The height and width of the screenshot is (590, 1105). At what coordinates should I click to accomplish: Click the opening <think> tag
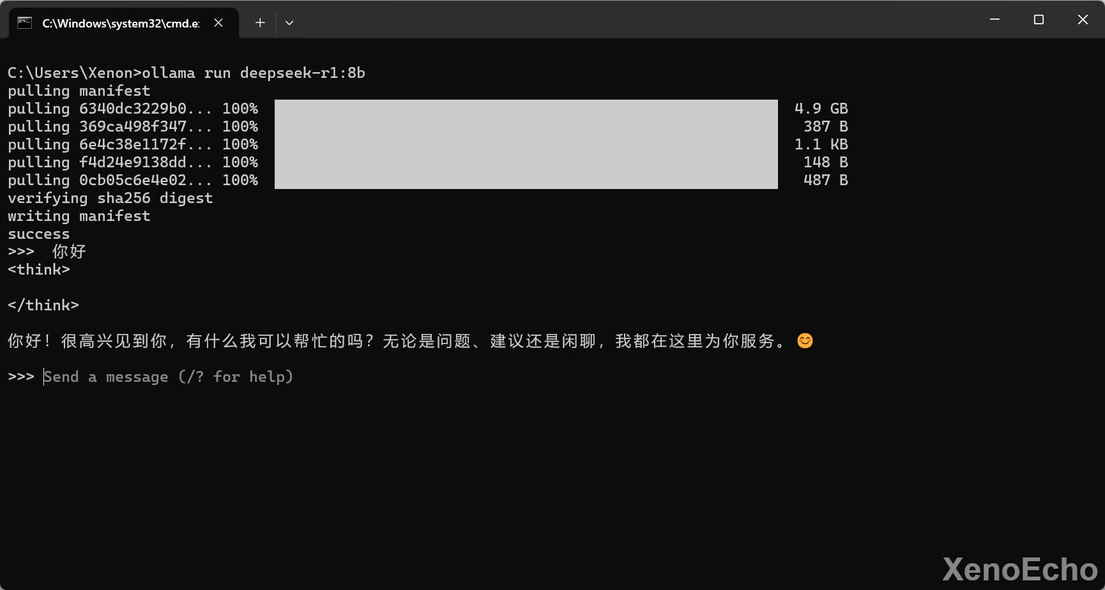39,269
